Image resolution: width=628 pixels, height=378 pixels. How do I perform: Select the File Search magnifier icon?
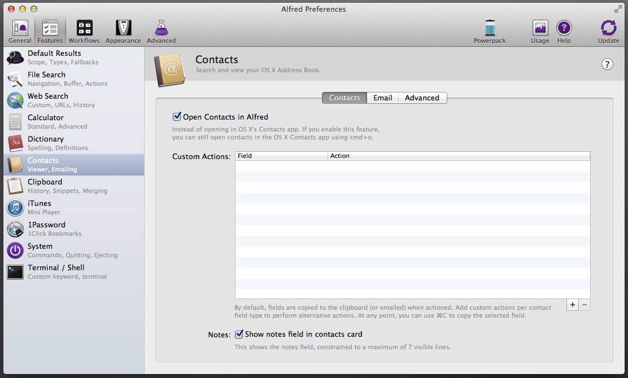click(15, 79)
